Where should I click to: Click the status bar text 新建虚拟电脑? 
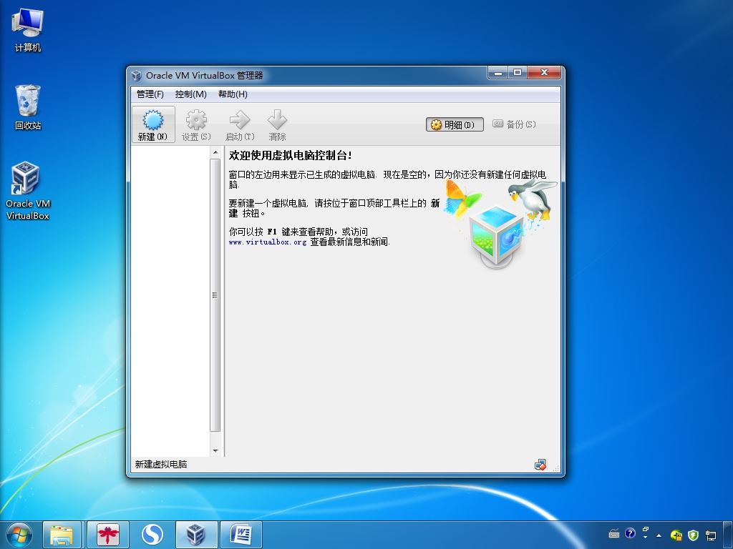click(161, 465)
